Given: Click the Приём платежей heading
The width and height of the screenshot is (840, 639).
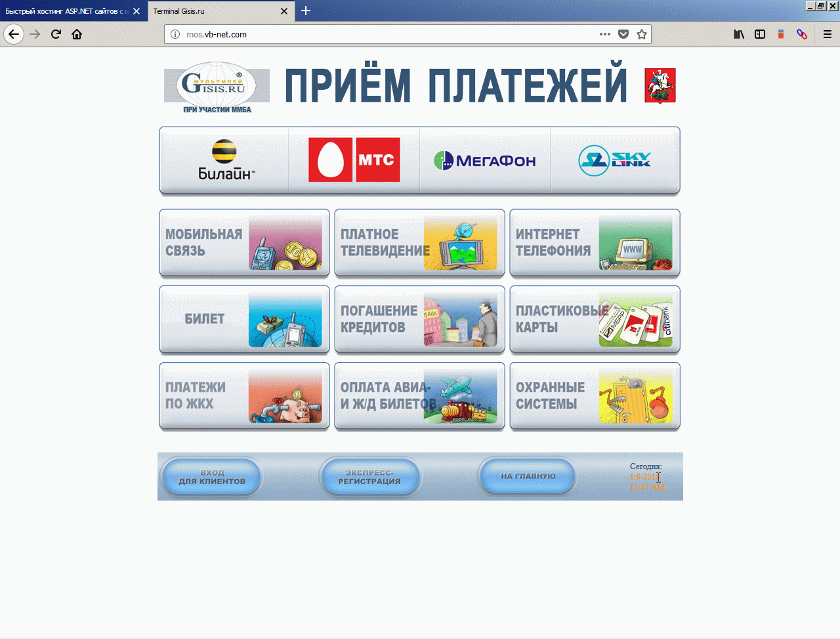Looking at the screenshot, I should [x=455, y=83].
